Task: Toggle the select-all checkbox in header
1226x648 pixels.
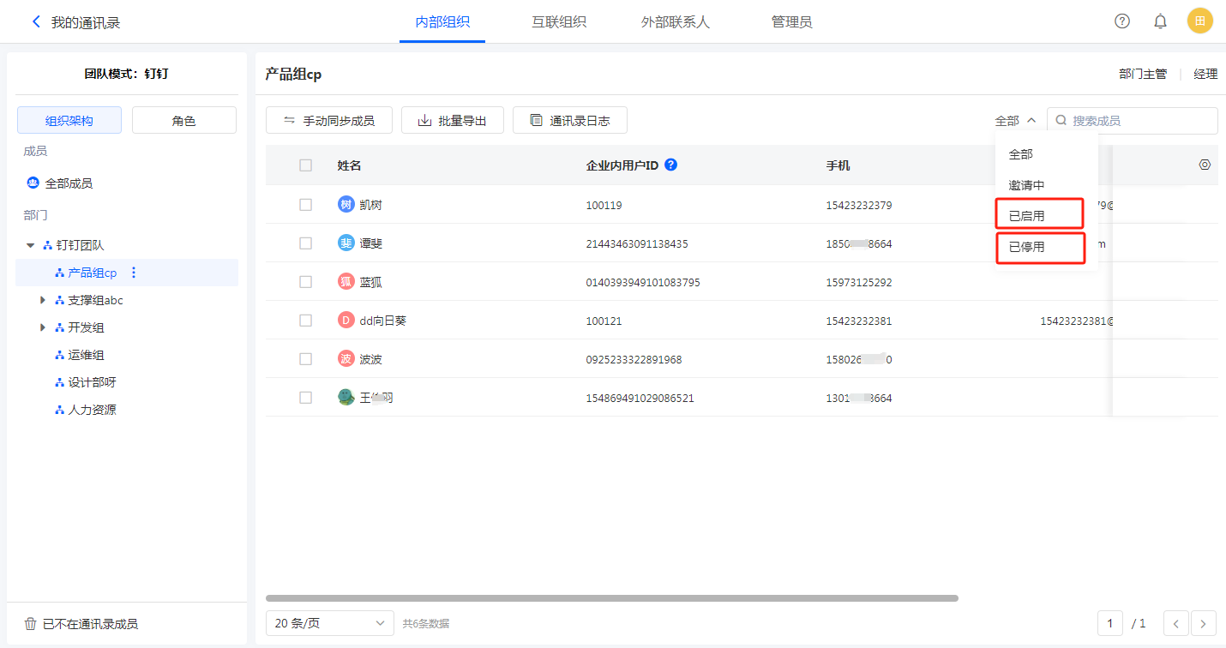Action: pos(305,165)
